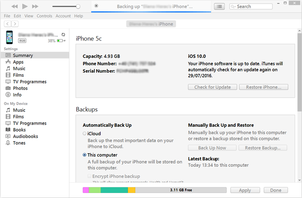Open Films under On My Device
302x198 pixels.
pos(35,117)
